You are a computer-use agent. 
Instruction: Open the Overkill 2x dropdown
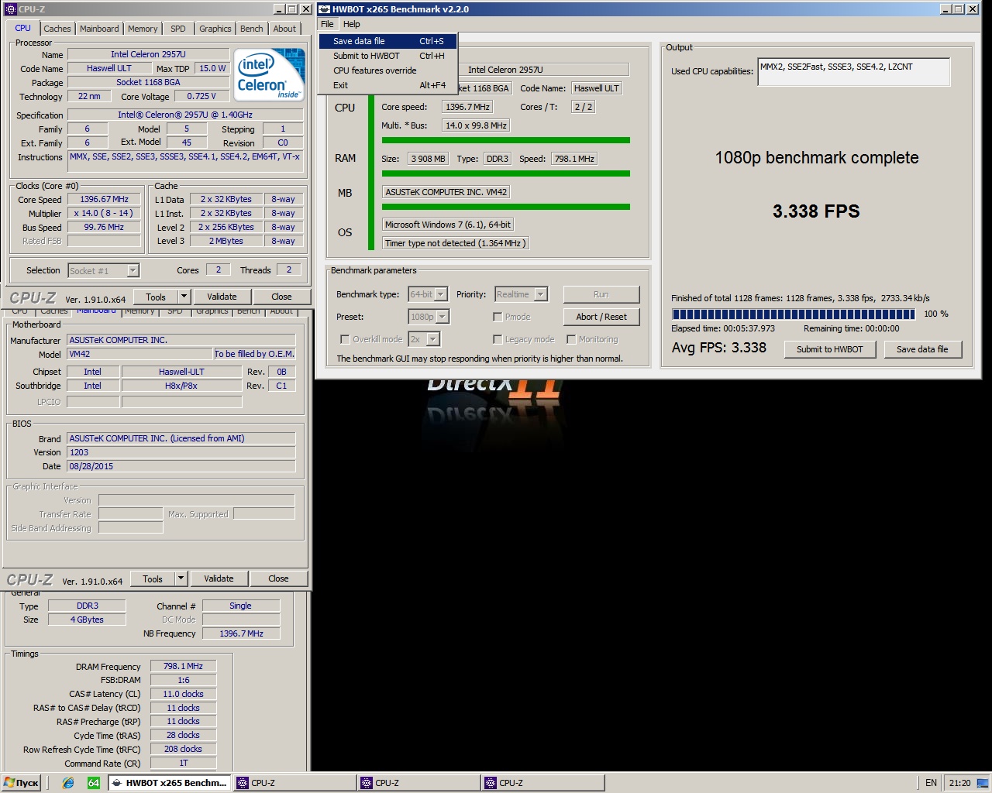coord(433,339)
